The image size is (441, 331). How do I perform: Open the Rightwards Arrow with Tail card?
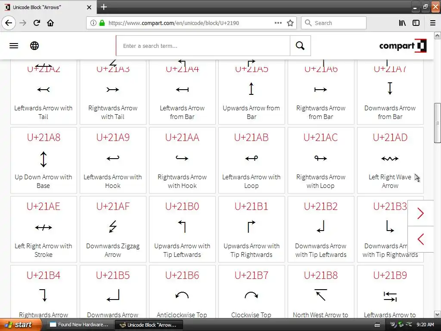(x=113, y=92)
